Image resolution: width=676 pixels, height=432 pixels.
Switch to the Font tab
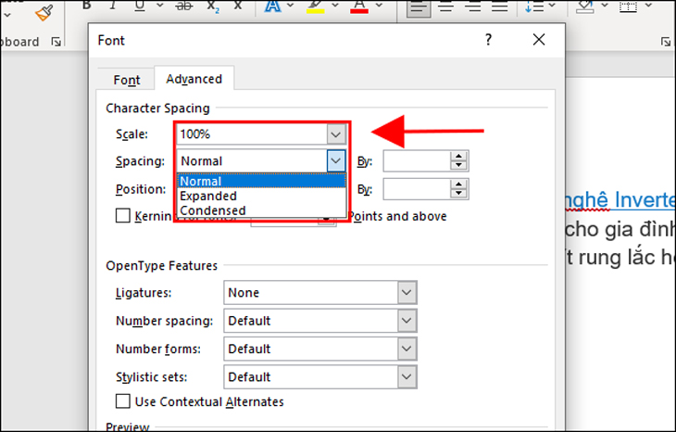[126, 80]
